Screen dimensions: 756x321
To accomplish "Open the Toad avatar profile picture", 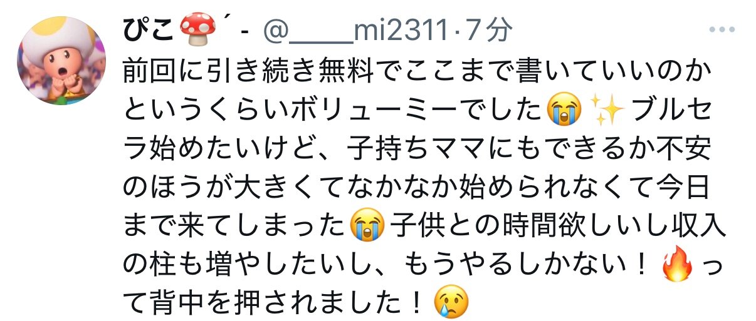I will 62,60.
